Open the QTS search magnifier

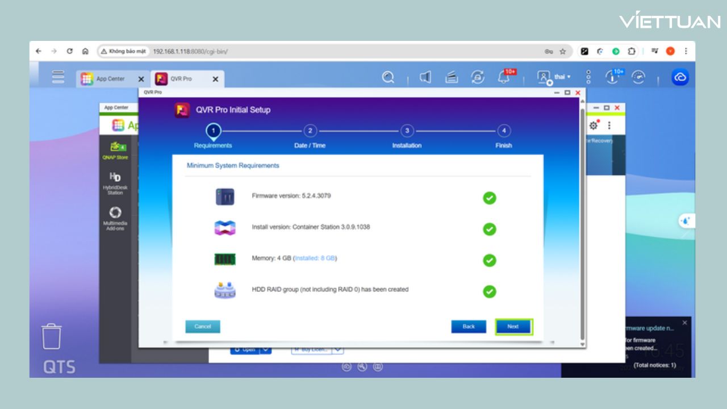388,77
